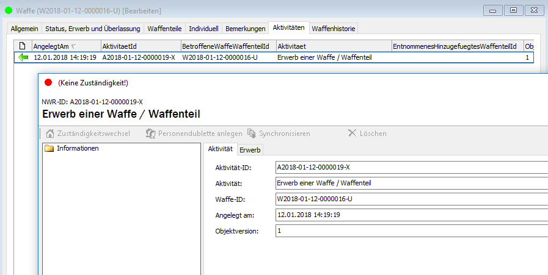
Task: Switch to Waffenhistorie tab
Action: click(334, 29)
